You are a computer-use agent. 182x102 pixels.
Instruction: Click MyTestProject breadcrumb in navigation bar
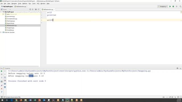pos(7,7)
